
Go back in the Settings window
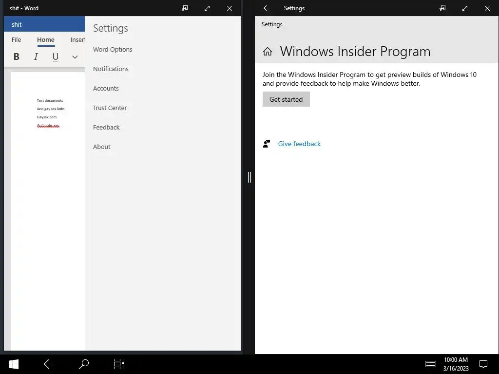[267, 8]
